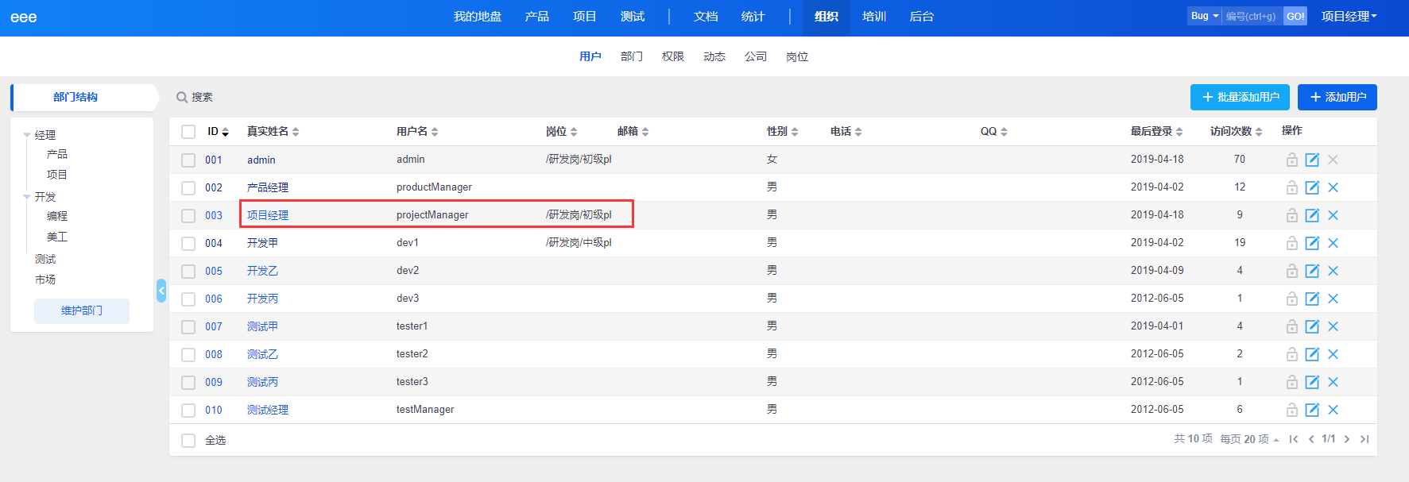The height and width of the screenshot is (482, 1409).
Task: Edit user 测试甲 in row 007
Action: (1312, 326)
